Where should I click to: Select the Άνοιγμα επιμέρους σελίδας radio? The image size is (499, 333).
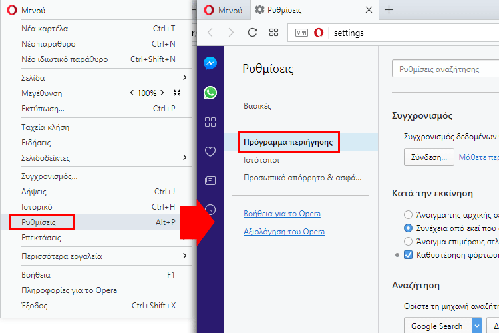pos(408,241)
